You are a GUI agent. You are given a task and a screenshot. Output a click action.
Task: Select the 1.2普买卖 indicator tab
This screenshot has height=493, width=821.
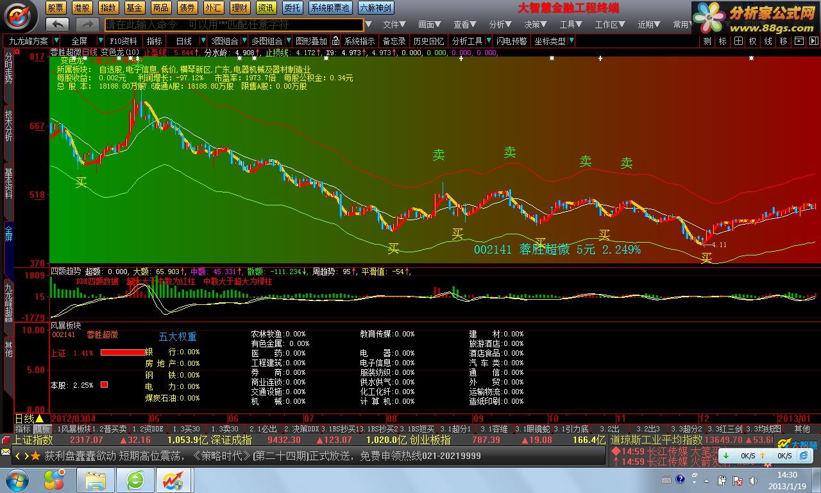point(109,429)
